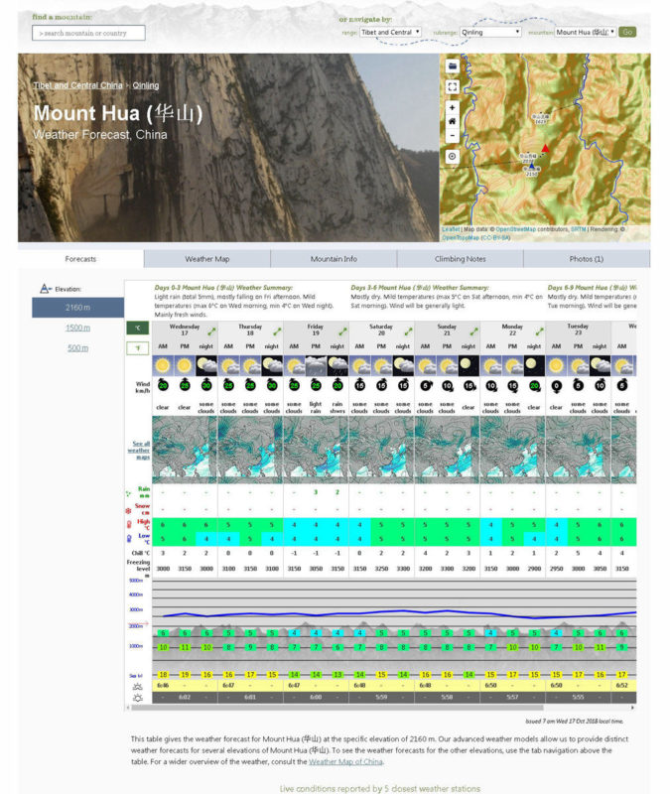
Task: Expand Sunday 21 with its green arrow
Action: (x=474, y=331)
